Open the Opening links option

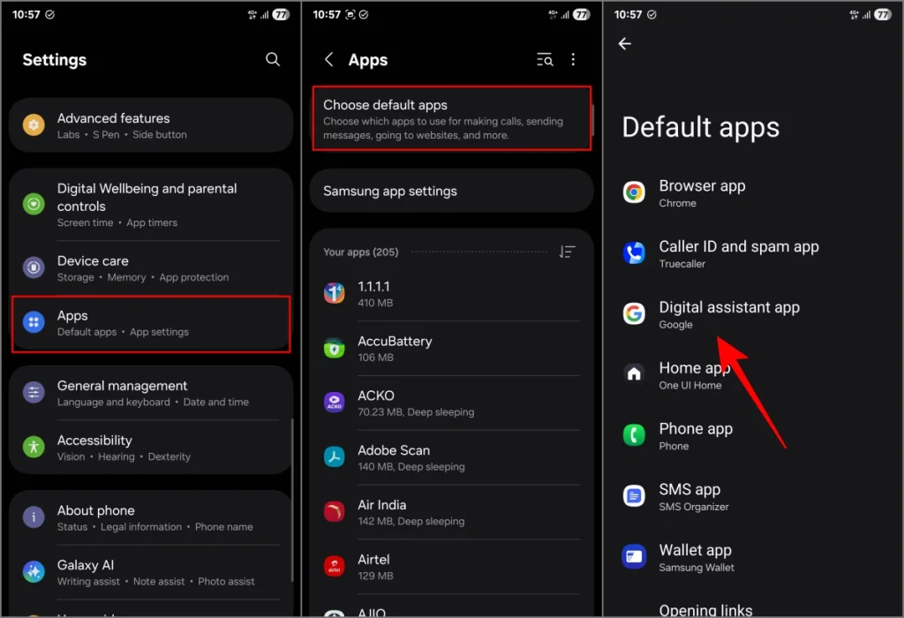click(705, 610)
